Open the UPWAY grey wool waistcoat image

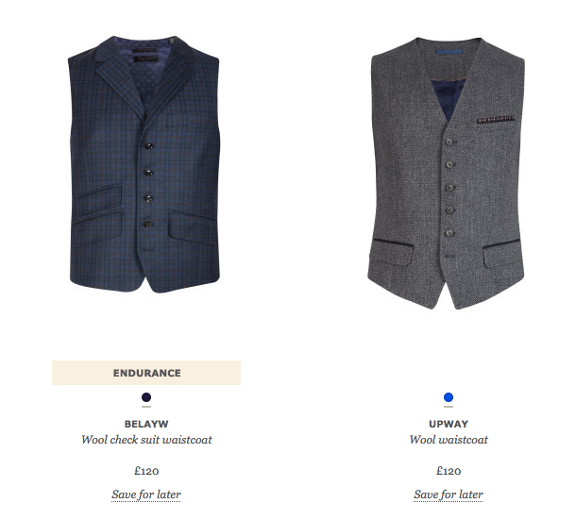coord(447,173)
